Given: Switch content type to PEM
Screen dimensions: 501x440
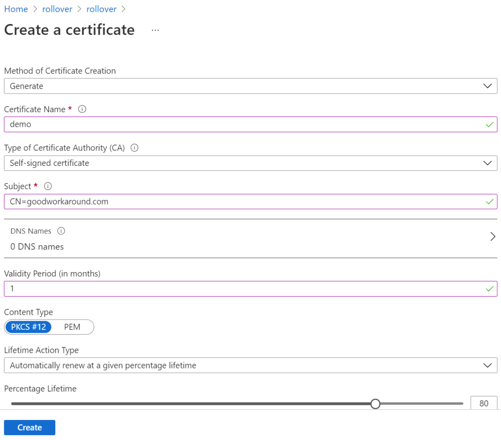Looking at the screenshot, I should pos(72,326).
